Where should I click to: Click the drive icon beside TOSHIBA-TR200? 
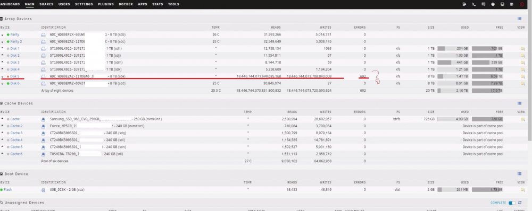click(44, 154)
